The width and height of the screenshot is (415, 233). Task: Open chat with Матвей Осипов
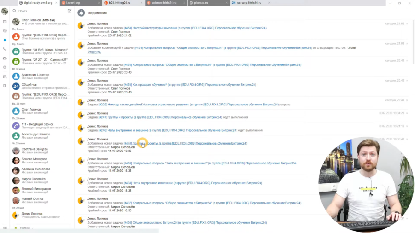coord(41,200)
